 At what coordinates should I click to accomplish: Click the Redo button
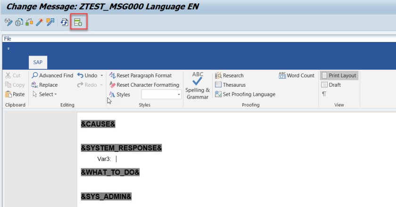[x=87, y=85]
